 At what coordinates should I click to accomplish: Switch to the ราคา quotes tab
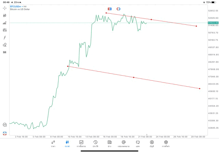(x=53, y=143)
